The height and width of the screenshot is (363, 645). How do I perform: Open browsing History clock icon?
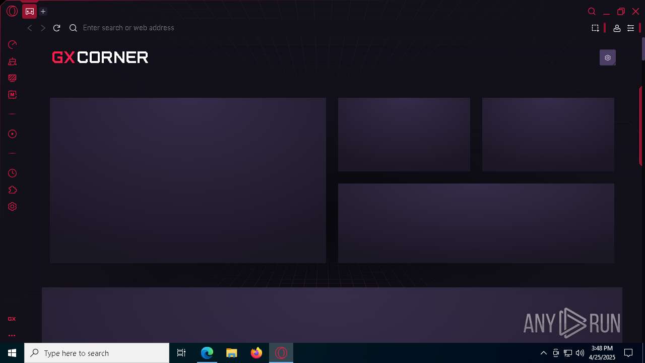pos(13,173)
